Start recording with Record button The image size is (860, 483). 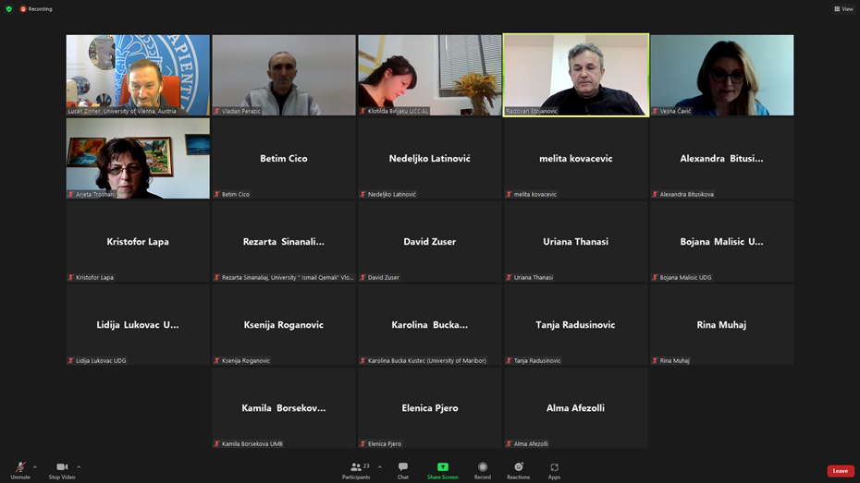point(482,470)
